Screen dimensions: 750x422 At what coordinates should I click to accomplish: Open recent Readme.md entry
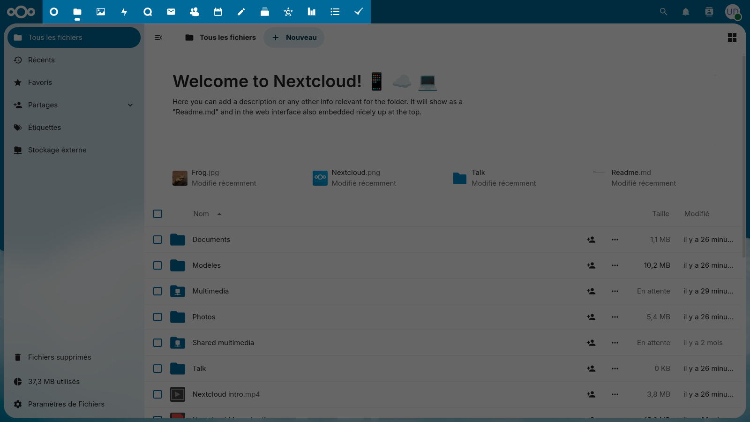(635, 178)
